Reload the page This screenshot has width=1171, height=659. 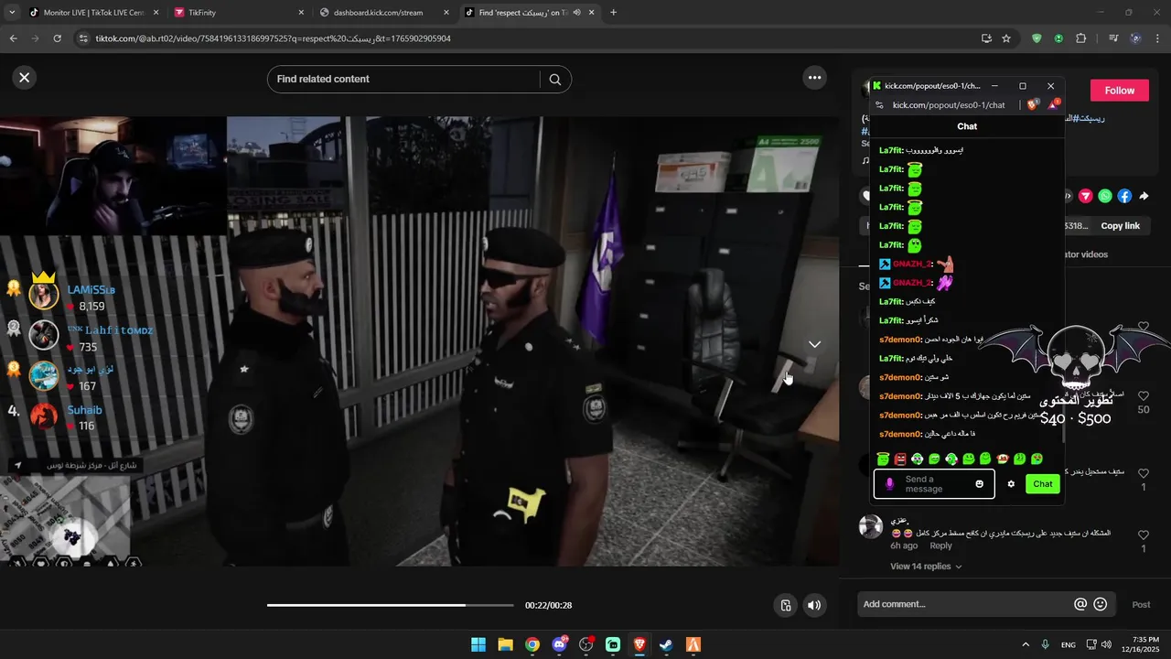(x=57, y=38)
